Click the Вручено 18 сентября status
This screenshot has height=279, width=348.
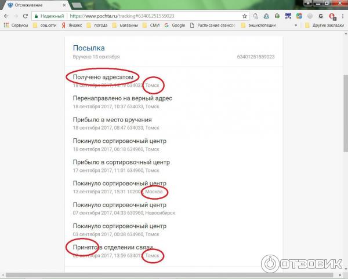(96, 57)
